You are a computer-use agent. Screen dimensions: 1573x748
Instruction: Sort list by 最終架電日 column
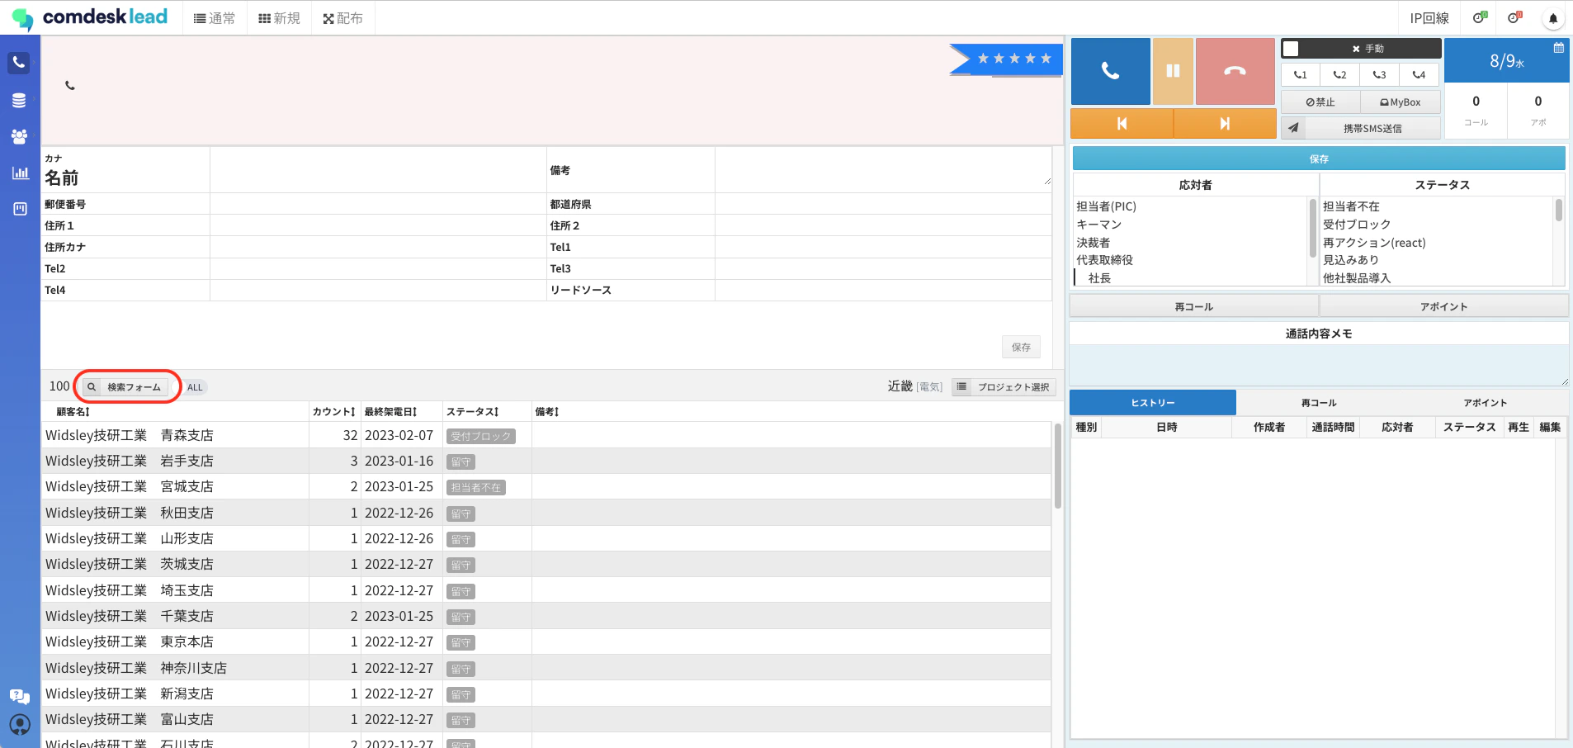[x=391, y=411]
